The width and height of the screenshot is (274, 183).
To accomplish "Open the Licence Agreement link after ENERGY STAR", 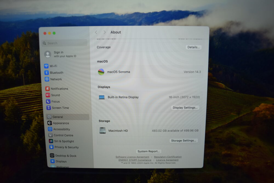I will click(167, 160).
